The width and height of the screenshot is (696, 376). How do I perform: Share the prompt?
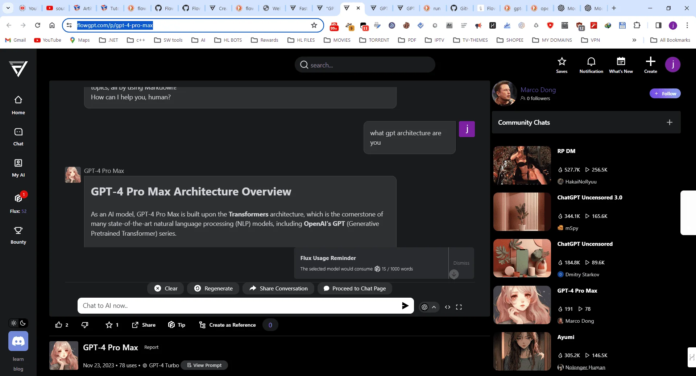[144, 325]
